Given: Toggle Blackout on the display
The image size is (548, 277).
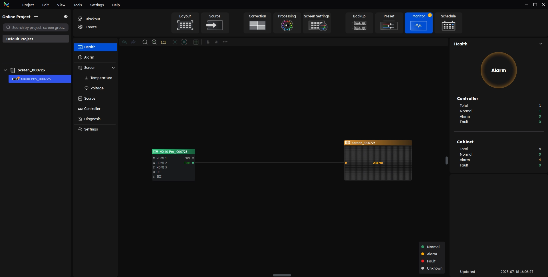Looking at the screenshot, I should [89, 19].
